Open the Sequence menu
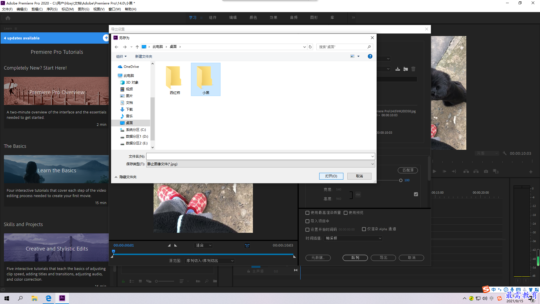This screenshot has width=540, height=304. pos(52,9)
